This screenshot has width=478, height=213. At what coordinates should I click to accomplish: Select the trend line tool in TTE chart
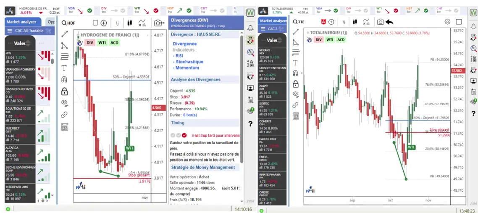point(295,31)
